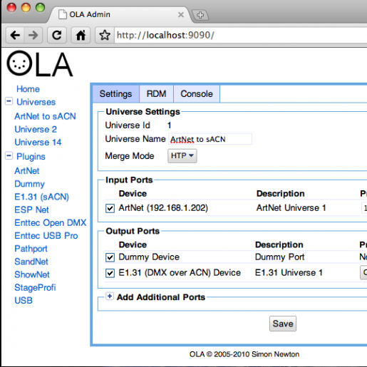
Task: Click the yellow minimize window button
Action: click(26, 7)
